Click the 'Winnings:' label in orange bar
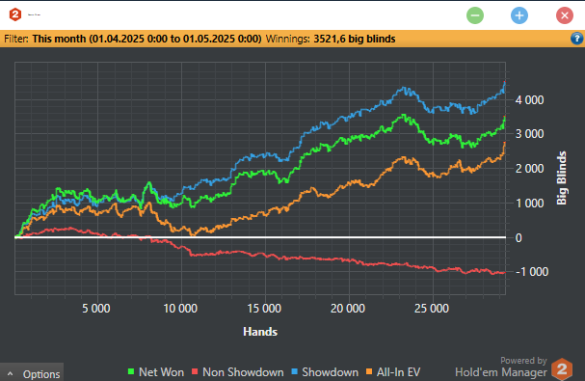The height and width of the screenshot is (381, 585). click(287, 39)
